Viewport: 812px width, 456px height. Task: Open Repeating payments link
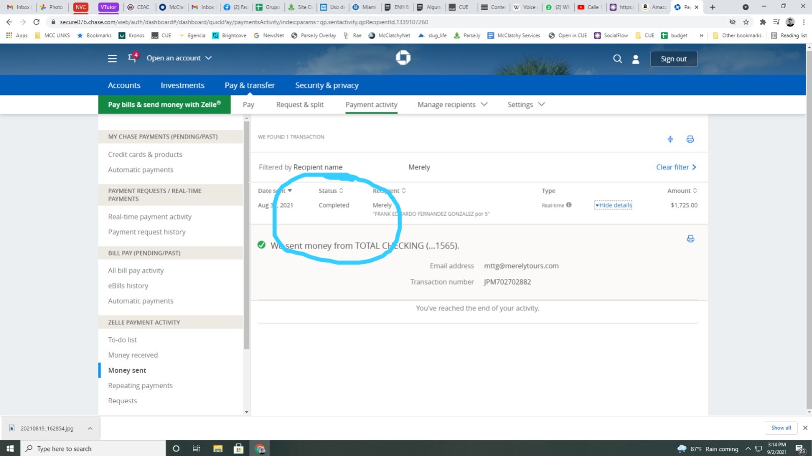[x=140, y=385]
